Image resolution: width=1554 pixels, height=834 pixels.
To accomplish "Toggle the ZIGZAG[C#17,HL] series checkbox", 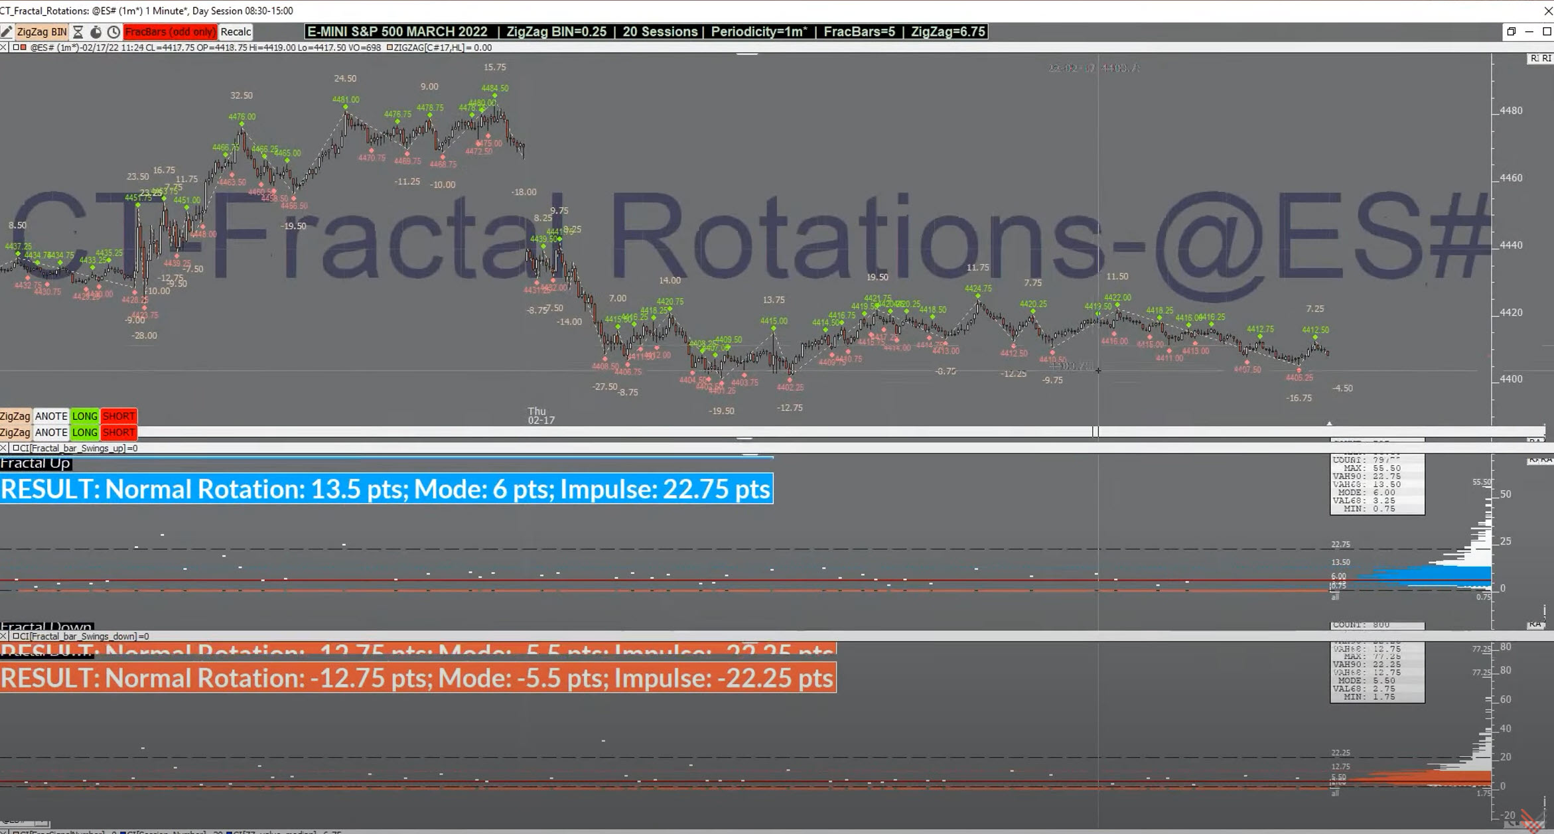I will [389, 48].
